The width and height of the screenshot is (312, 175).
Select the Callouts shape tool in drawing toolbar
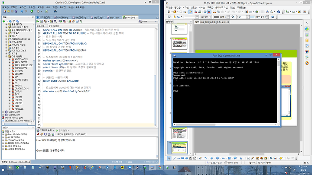pos(235,158)
